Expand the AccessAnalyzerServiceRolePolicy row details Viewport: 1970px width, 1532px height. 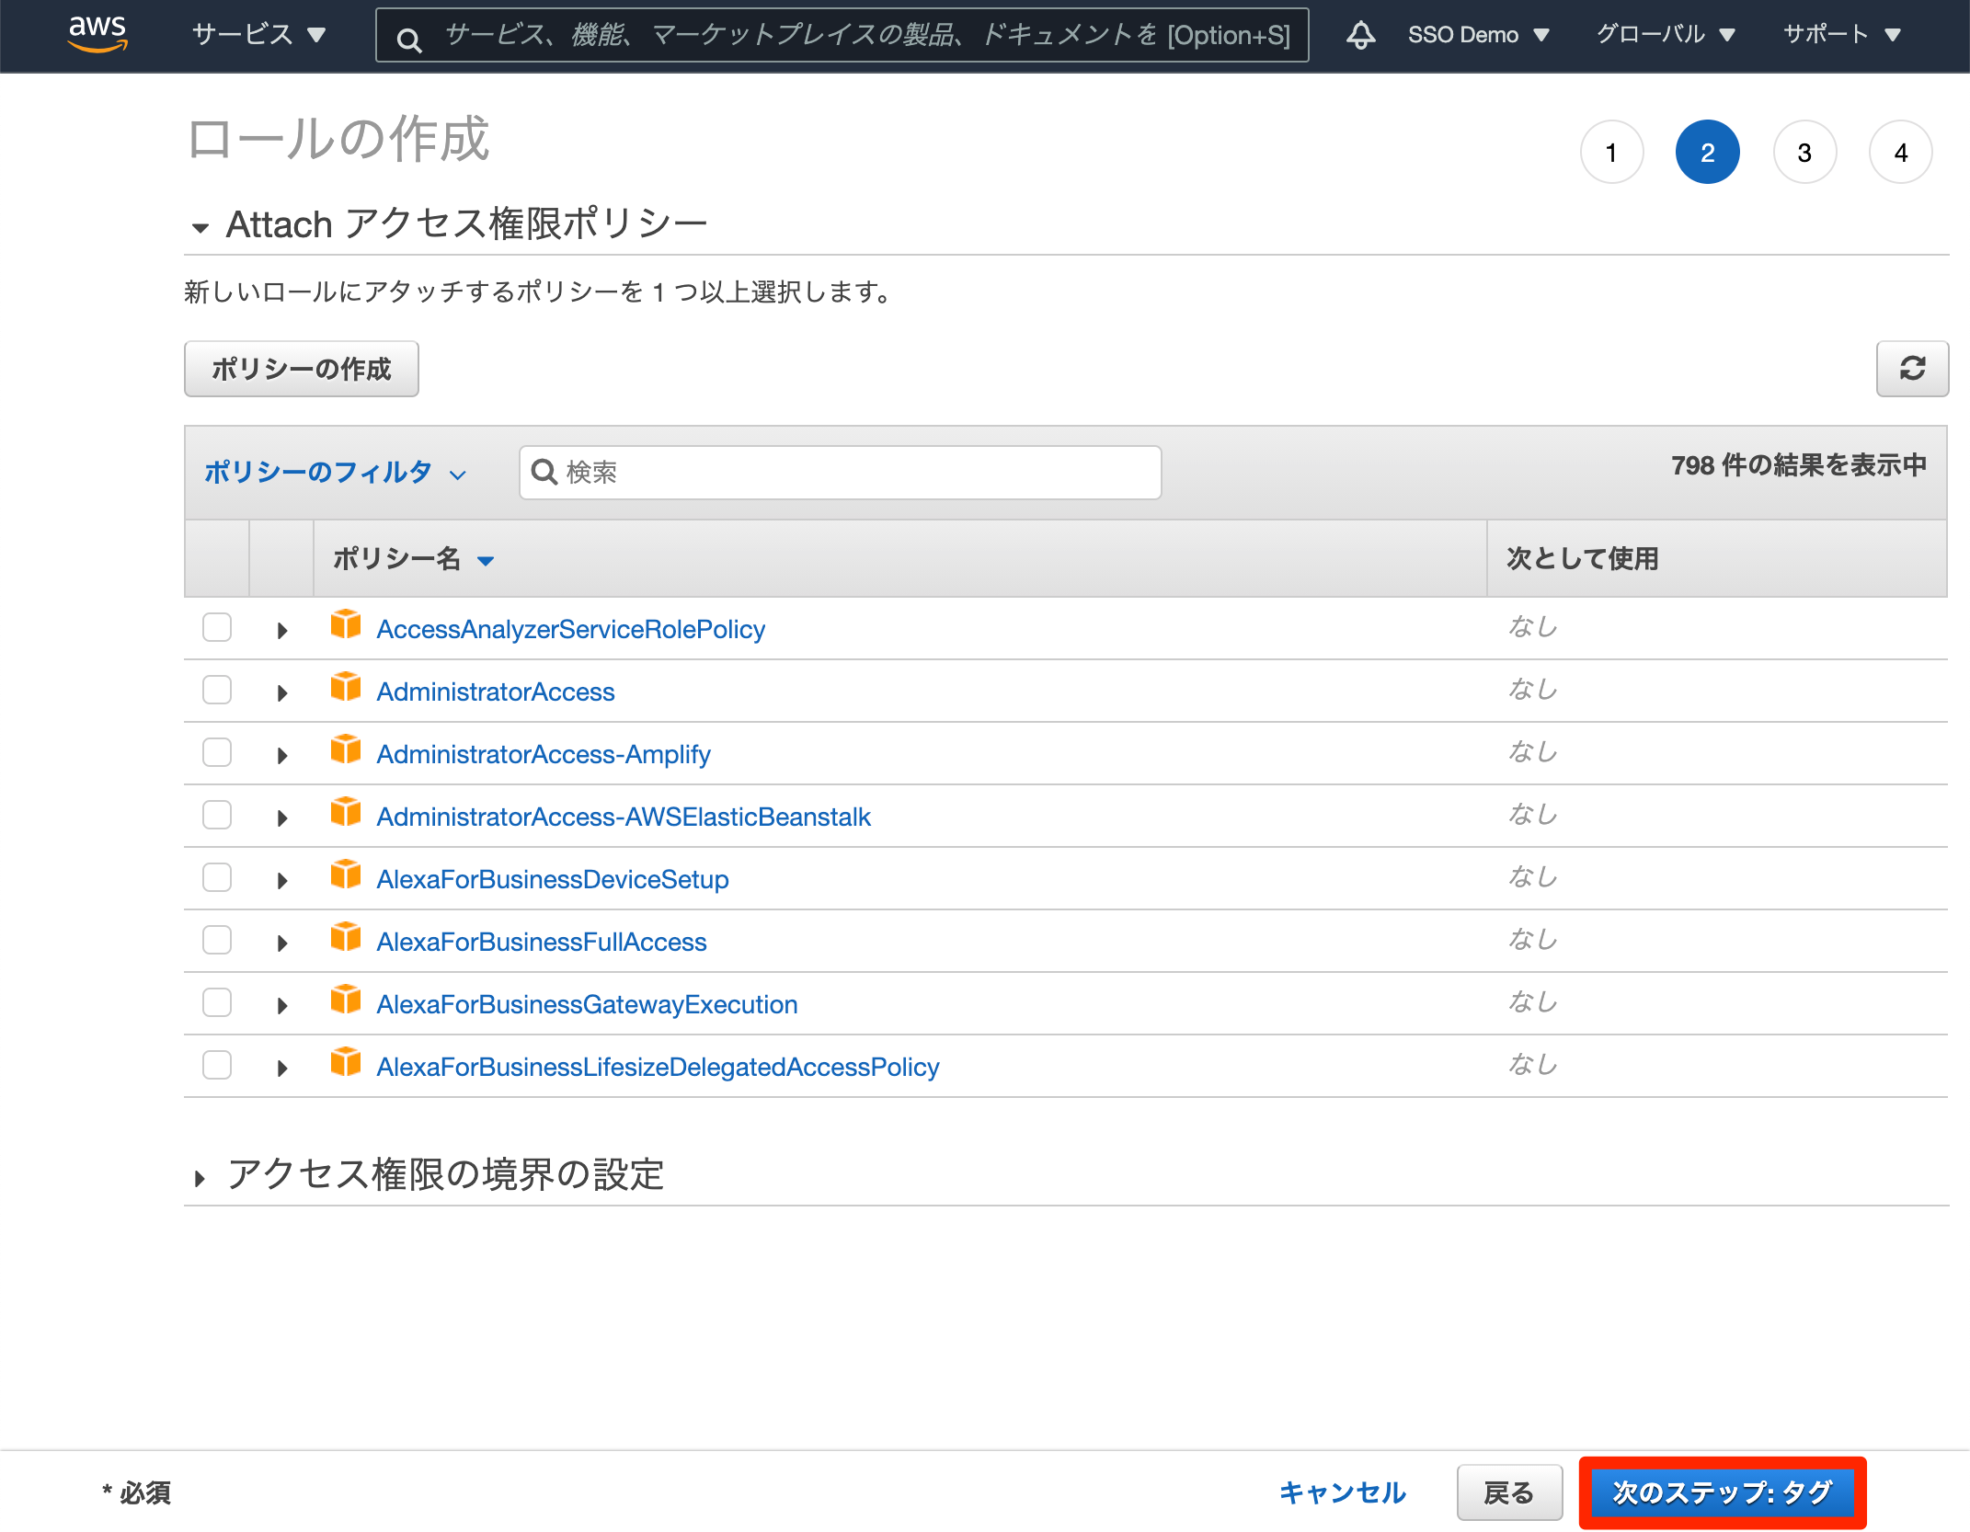(282, 631)
